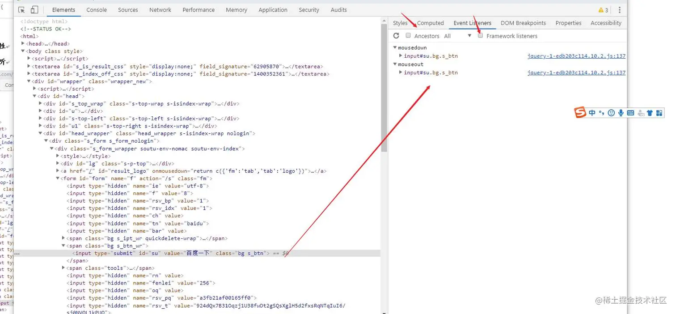Screen dimensions: 676x314
Task: Select the Event Listeners sidebar tab
Action: tap(472, 23)
